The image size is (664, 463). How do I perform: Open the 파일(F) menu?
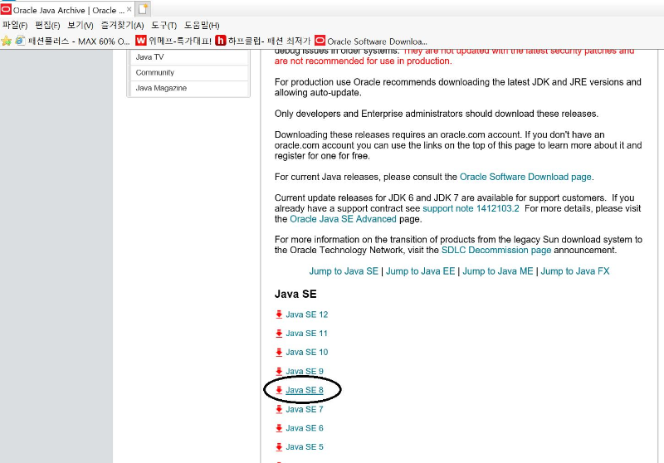click(15, 26)
